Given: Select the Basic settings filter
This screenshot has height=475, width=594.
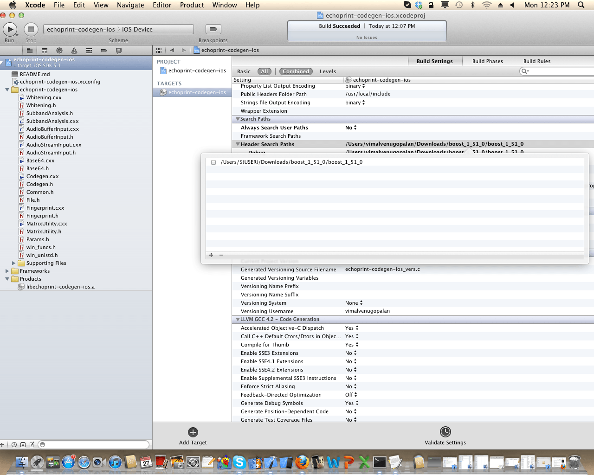Looking at the screenshot, I should click(244, 71).
